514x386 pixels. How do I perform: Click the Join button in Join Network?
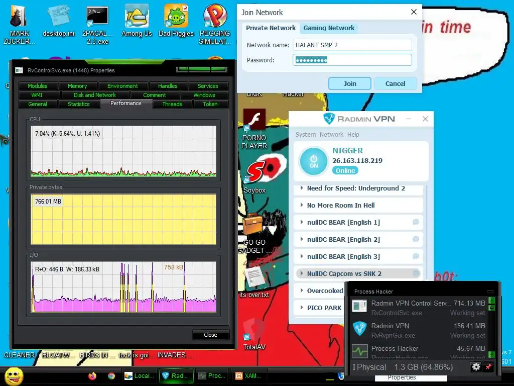point(350,83)
